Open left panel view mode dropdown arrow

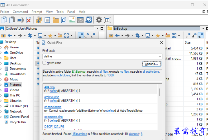[71, 36]
